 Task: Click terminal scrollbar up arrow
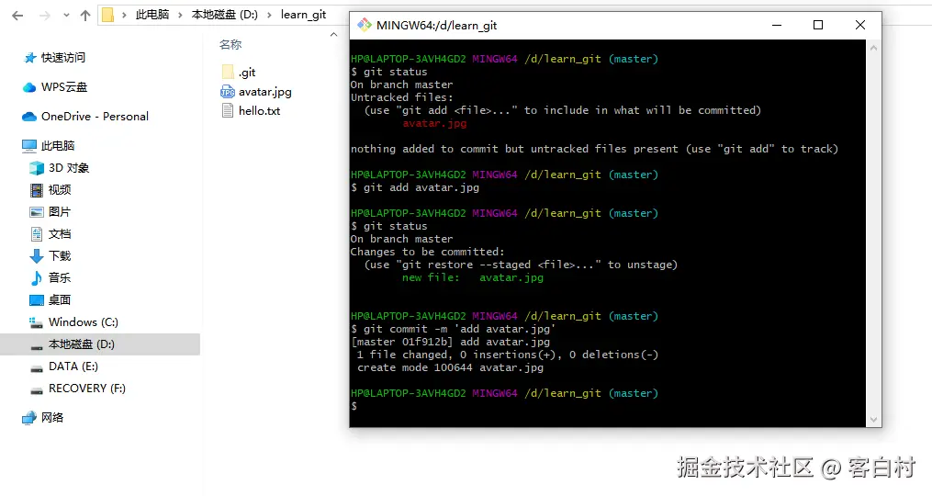[873, 48]
